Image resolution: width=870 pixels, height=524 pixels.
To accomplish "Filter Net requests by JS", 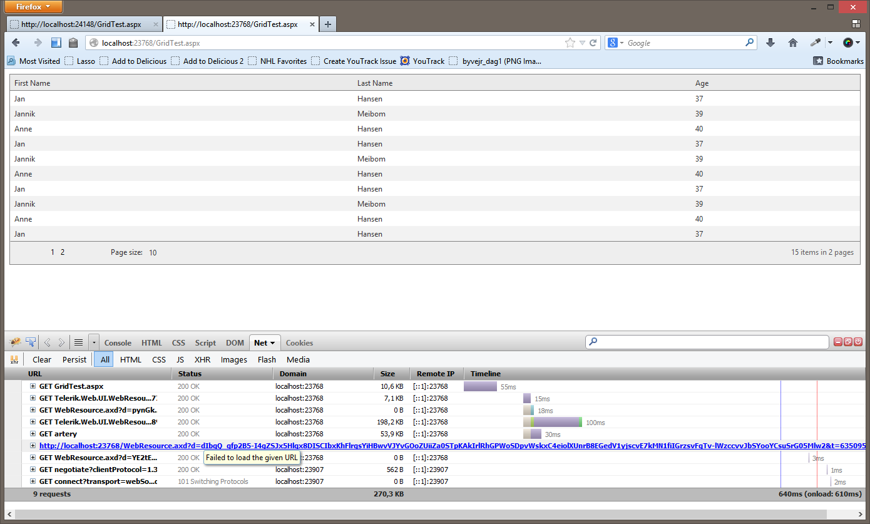I will click(x=180, y=359).
